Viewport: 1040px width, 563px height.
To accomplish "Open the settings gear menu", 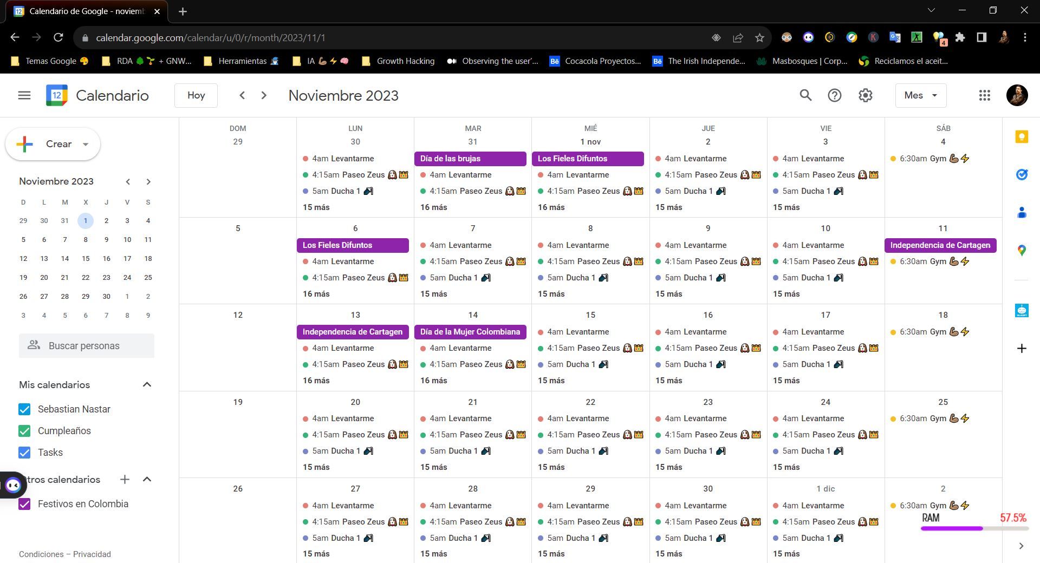I will tap(865, 95).
